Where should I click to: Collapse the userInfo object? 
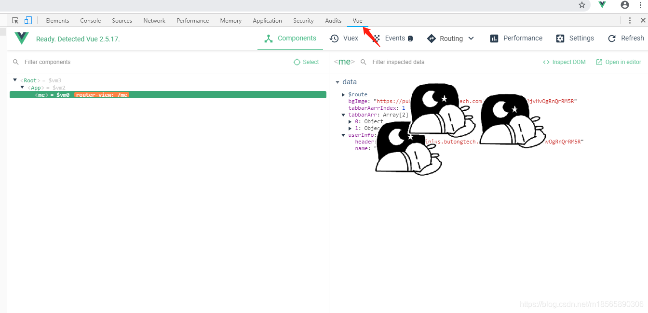click(x=343, y=135)
